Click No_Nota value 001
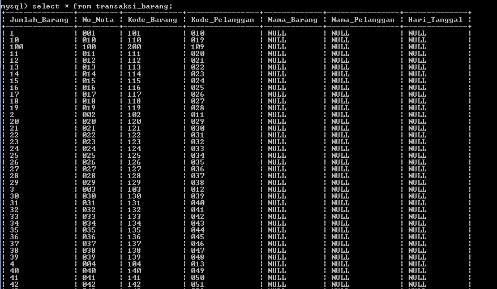This screenshot has width=497, height=289. [x=89, y=33]
